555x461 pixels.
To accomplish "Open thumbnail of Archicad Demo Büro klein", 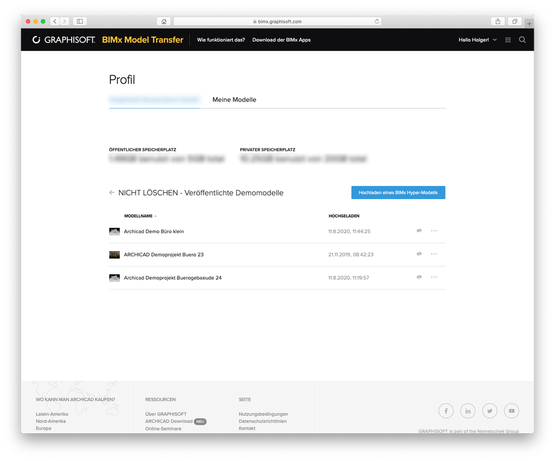I will click(114, 232).
